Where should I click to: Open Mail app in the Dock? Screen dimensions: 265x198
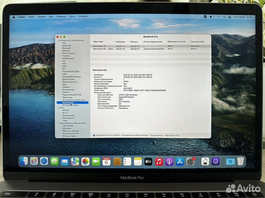pos(65,161)
